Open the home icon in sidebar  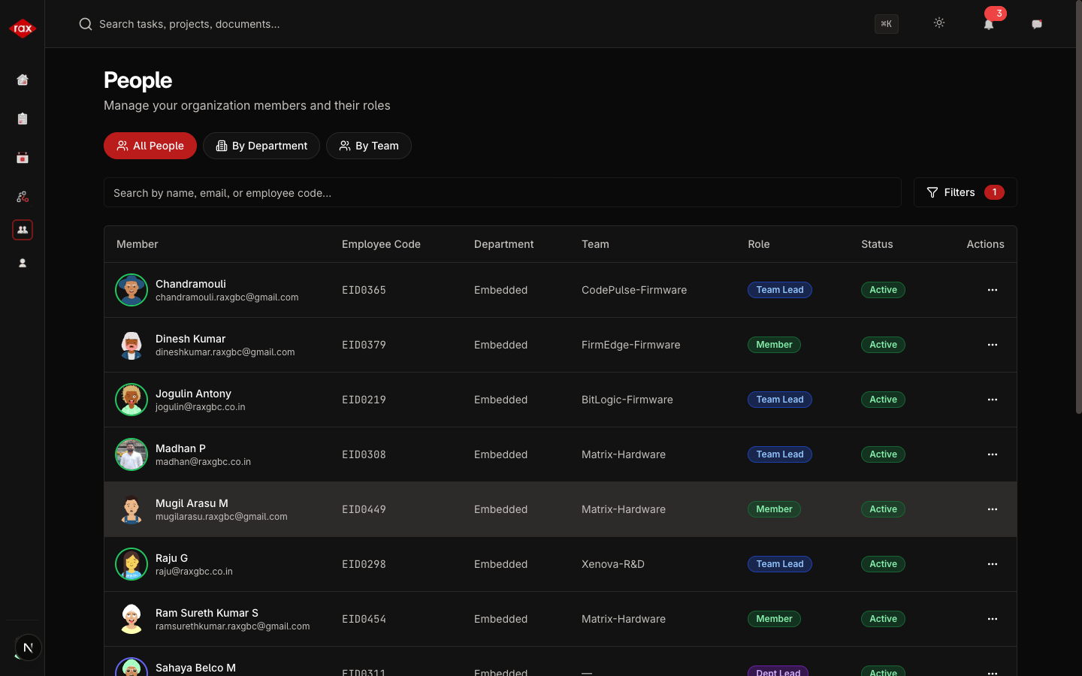23,80
